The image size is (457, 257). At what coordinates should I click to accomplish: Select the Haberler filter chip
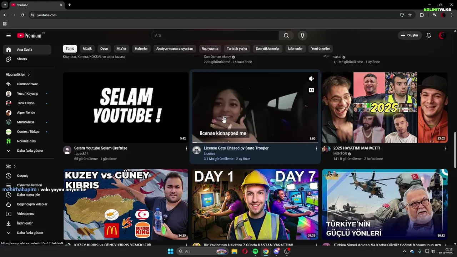coord(141,49)
